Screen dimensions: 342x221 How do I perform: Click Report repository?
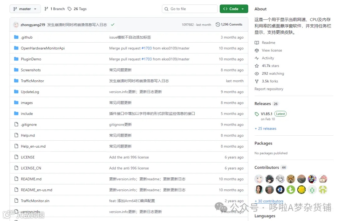tap(269, 89)
